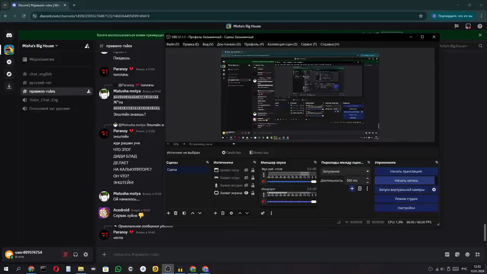Image resolution: width=487 pixels, height=274 pixels.
Task: Open Сервис menu in OBS
Action: click(309, 44)
